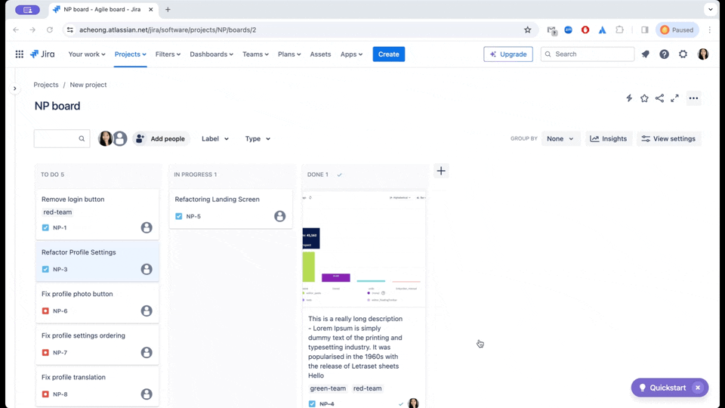Add a new column with plus
This screenshot has width=725, height=408.
click(441, 172)
